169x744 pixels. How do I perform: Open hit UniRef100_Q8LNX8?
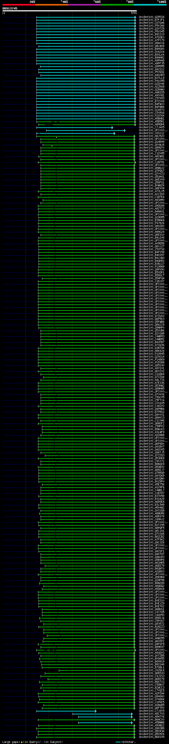[152, 46]
